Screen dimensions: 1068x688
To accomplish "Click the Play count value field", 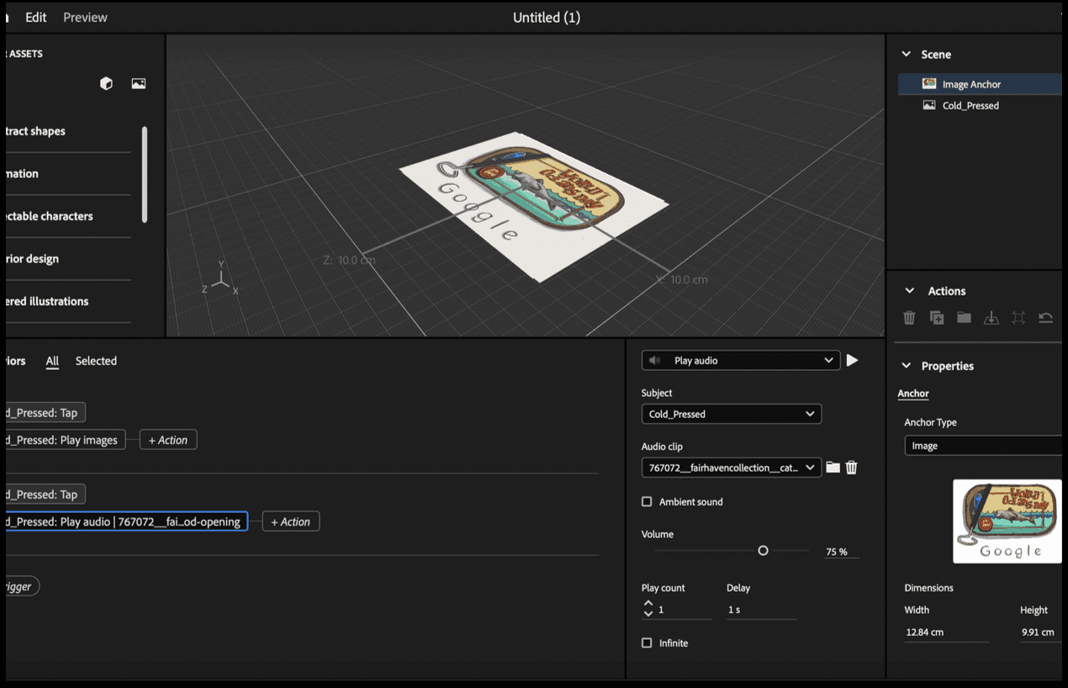I will click(x=684, y=610).
